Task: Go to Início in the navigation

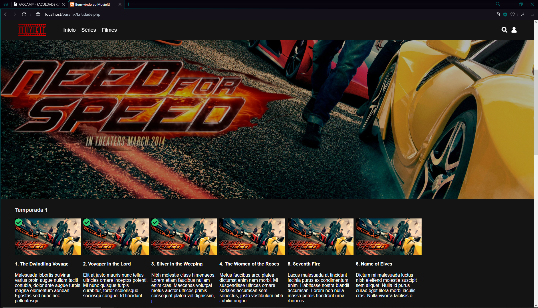Action: (x=70, y=30)
